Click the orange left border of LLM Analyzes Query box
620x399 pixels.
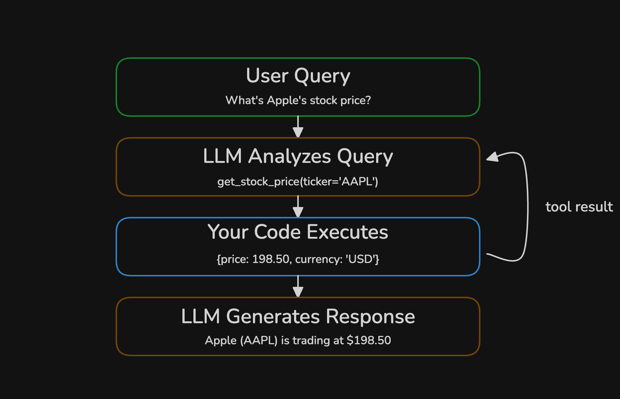[116, 167]
